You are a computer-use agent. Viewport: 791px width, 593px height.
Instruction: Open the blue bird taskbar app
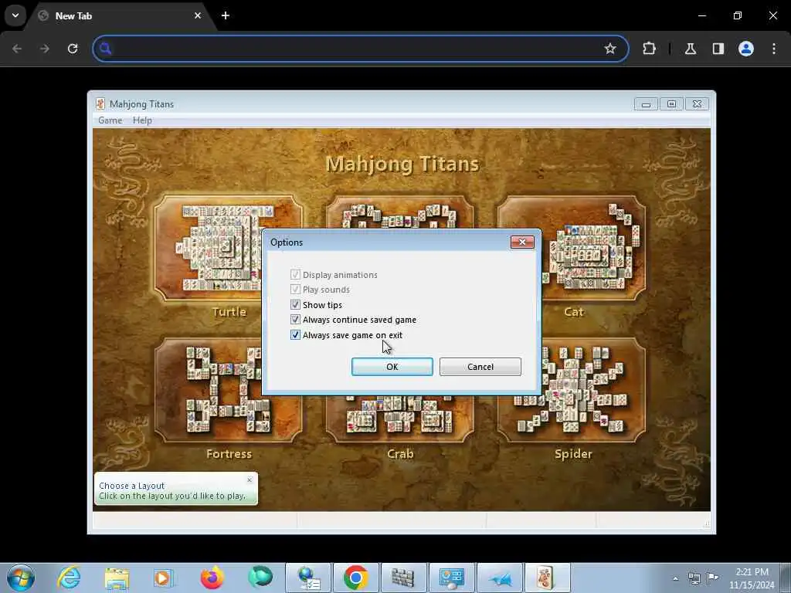[x=500, y=578]
